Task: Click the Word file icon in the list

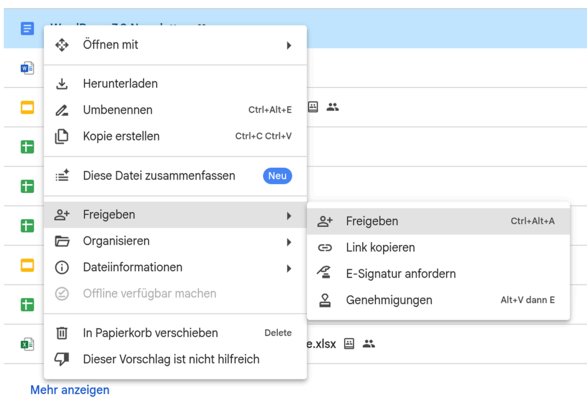Action: click(x=27, y=68)
